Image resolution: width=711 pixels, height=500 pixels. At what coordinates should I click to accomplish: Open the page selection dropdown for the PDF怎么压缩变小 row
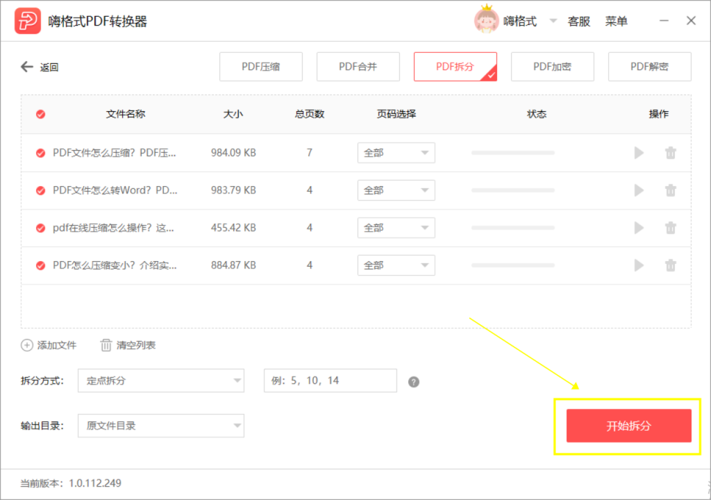click(396, 265)
